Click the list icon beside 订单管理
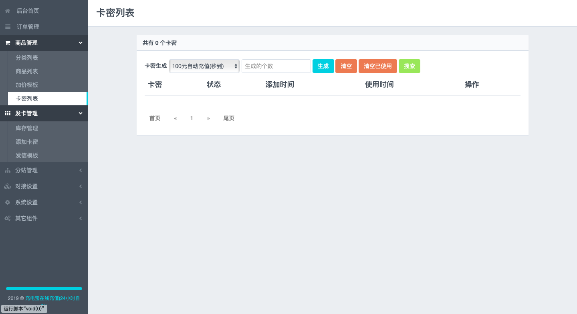The width and height of the screenshot is (577, 314). [7, 27]
